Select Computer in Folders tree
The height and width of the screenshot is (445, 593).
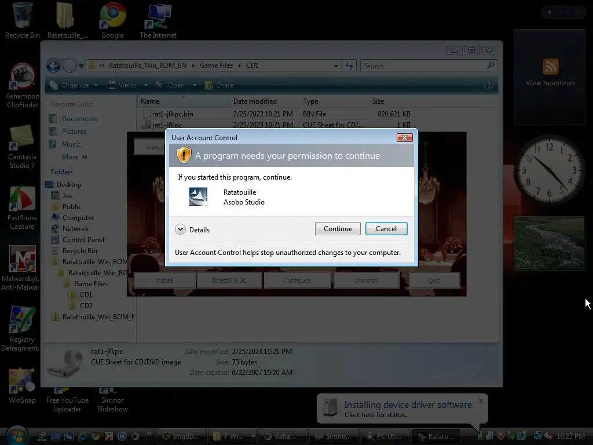[72, 218]
